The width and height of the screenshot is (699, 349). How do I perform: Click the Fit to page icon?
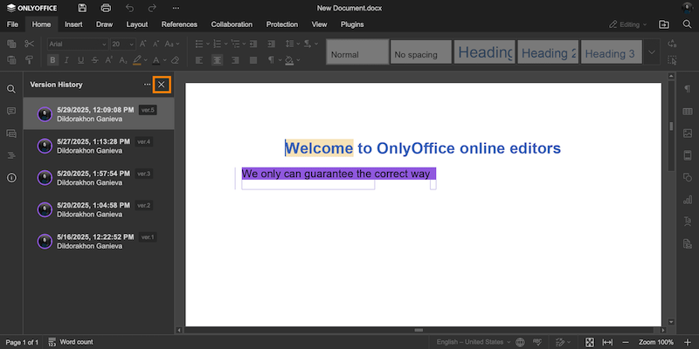590,342
